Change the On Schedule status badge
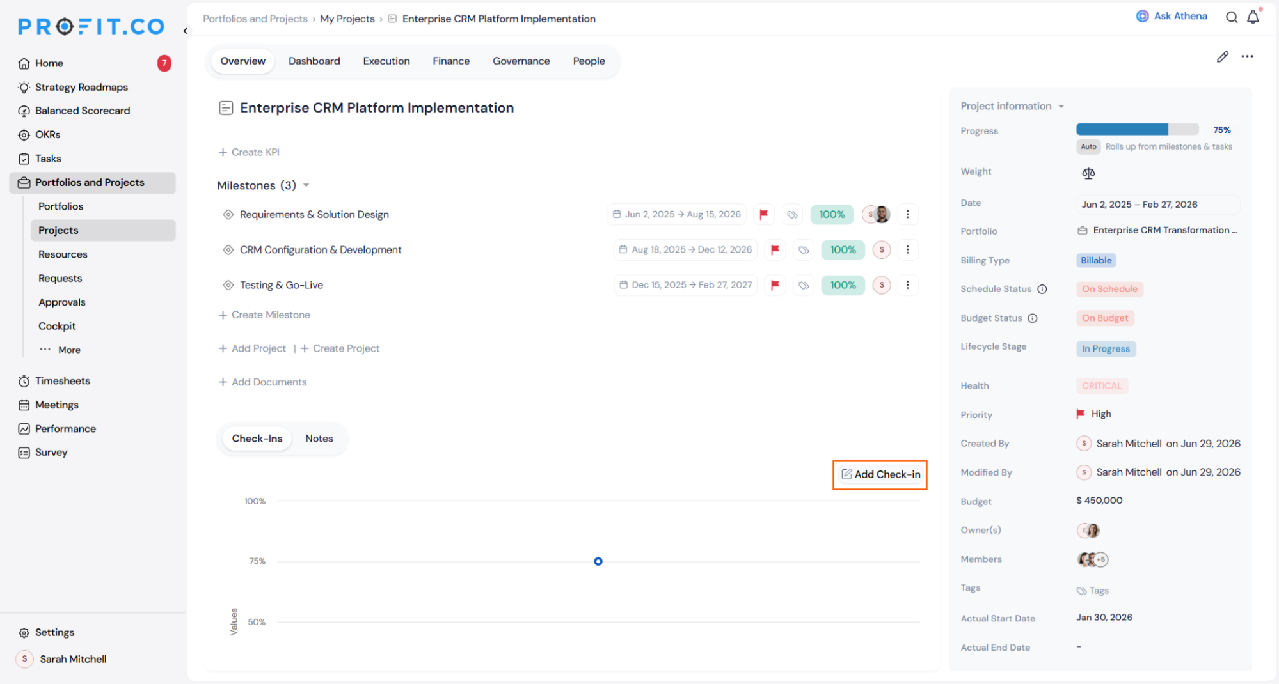 pos(1109,290)
